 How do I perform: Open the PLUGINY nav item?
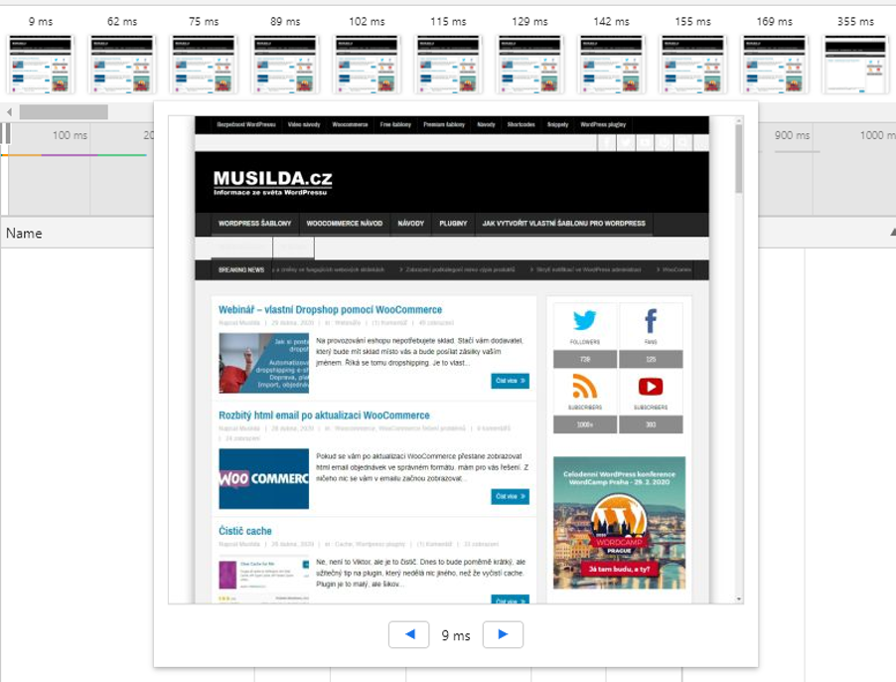coord(453,224)
